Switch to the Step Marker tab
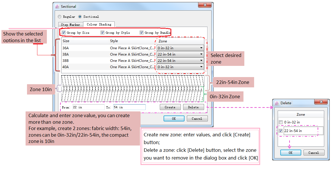The height and width of the screenshot is (169, 332). click(x=70, y=25)
